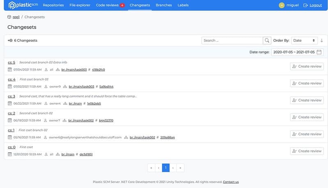Click the red code reviews count badge
Viewport: 328px width, 188px height.
click(122, 5)
